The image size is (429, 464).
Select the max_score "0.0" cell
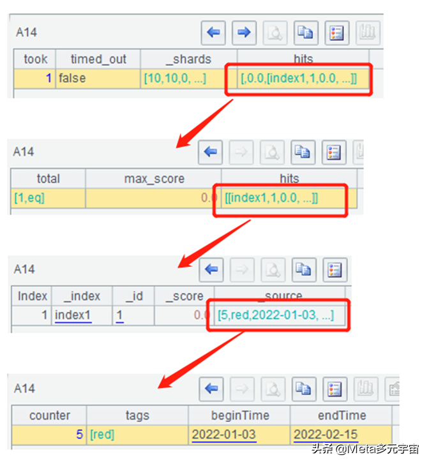pyautogui.click(x=154, y=198)
